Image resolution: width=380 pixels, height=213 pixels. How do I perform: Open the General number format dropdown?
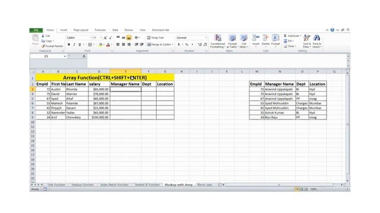[x=206, y=38]
